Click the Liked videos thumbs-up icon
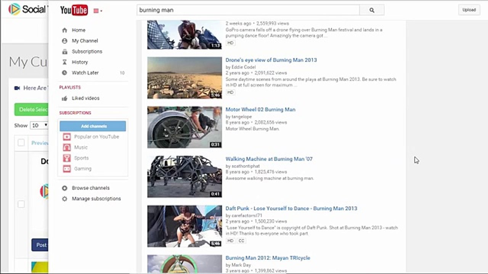 (x=64, y=98)
